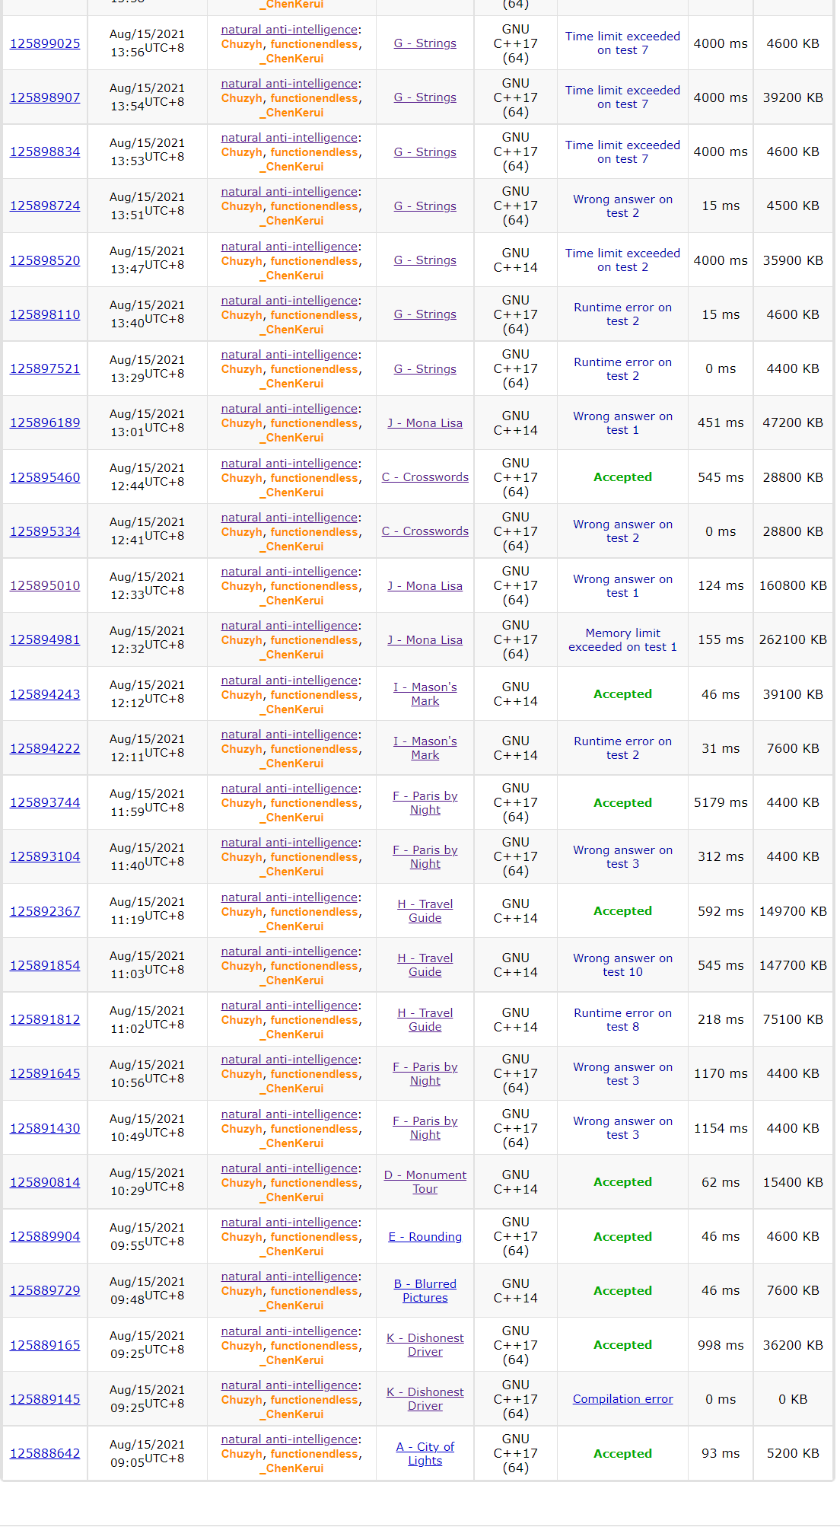
Task: Open submission 125898520
Action: click(x=45, y=260)
